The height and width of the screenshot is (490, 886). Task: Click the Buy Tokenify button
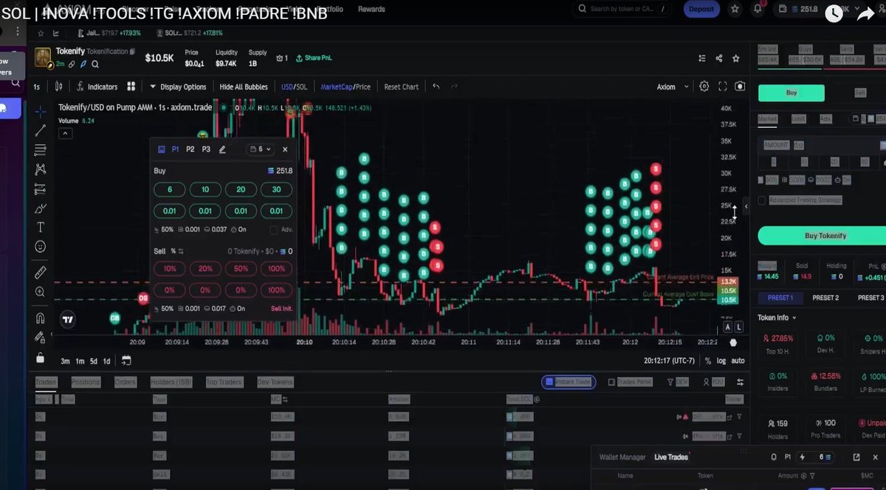825,236
